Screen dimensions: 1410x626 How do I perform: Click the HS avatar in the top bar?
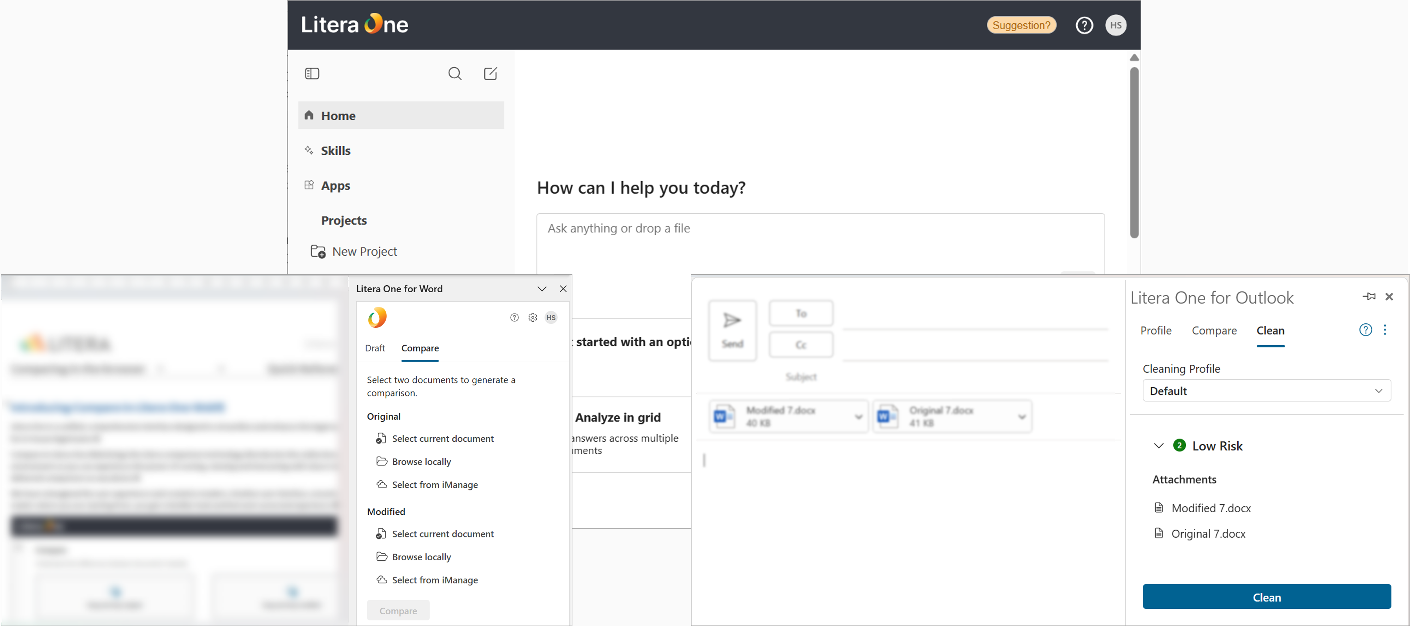(1115, 25)
